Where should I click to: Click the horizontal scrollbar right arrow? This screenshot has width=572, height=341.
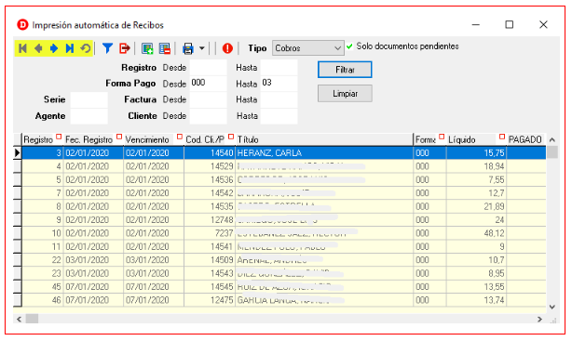click(539, 320)
